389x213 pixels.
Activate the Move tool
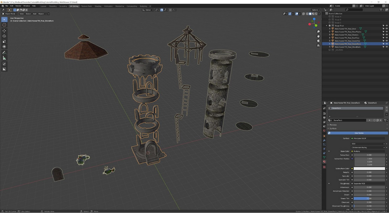pos(4,31)
